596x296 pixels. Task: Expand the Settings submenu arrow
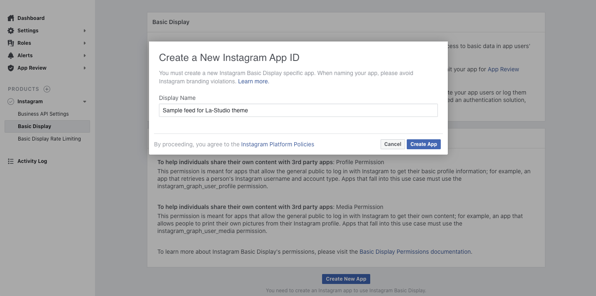click(85, 31)
